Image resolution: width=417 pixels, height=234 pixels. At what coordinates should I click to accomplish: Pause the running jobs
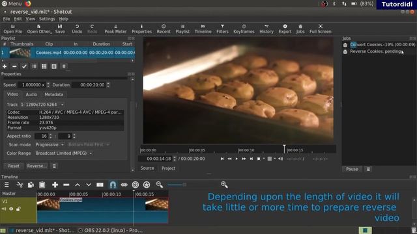pyautogui.click(x=352, y=169)
